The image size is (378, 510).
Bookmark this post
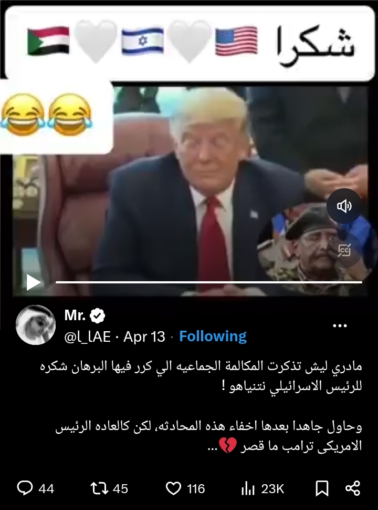pos(322,488)
